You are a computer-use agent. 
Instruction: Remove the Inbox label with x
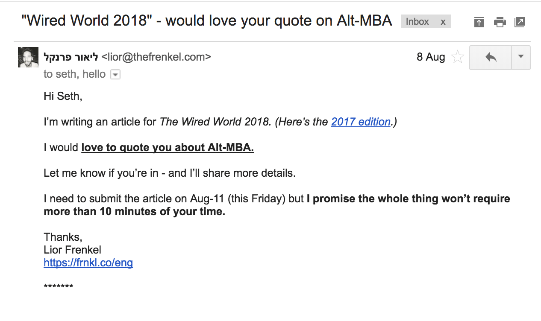tap(443, 22)
